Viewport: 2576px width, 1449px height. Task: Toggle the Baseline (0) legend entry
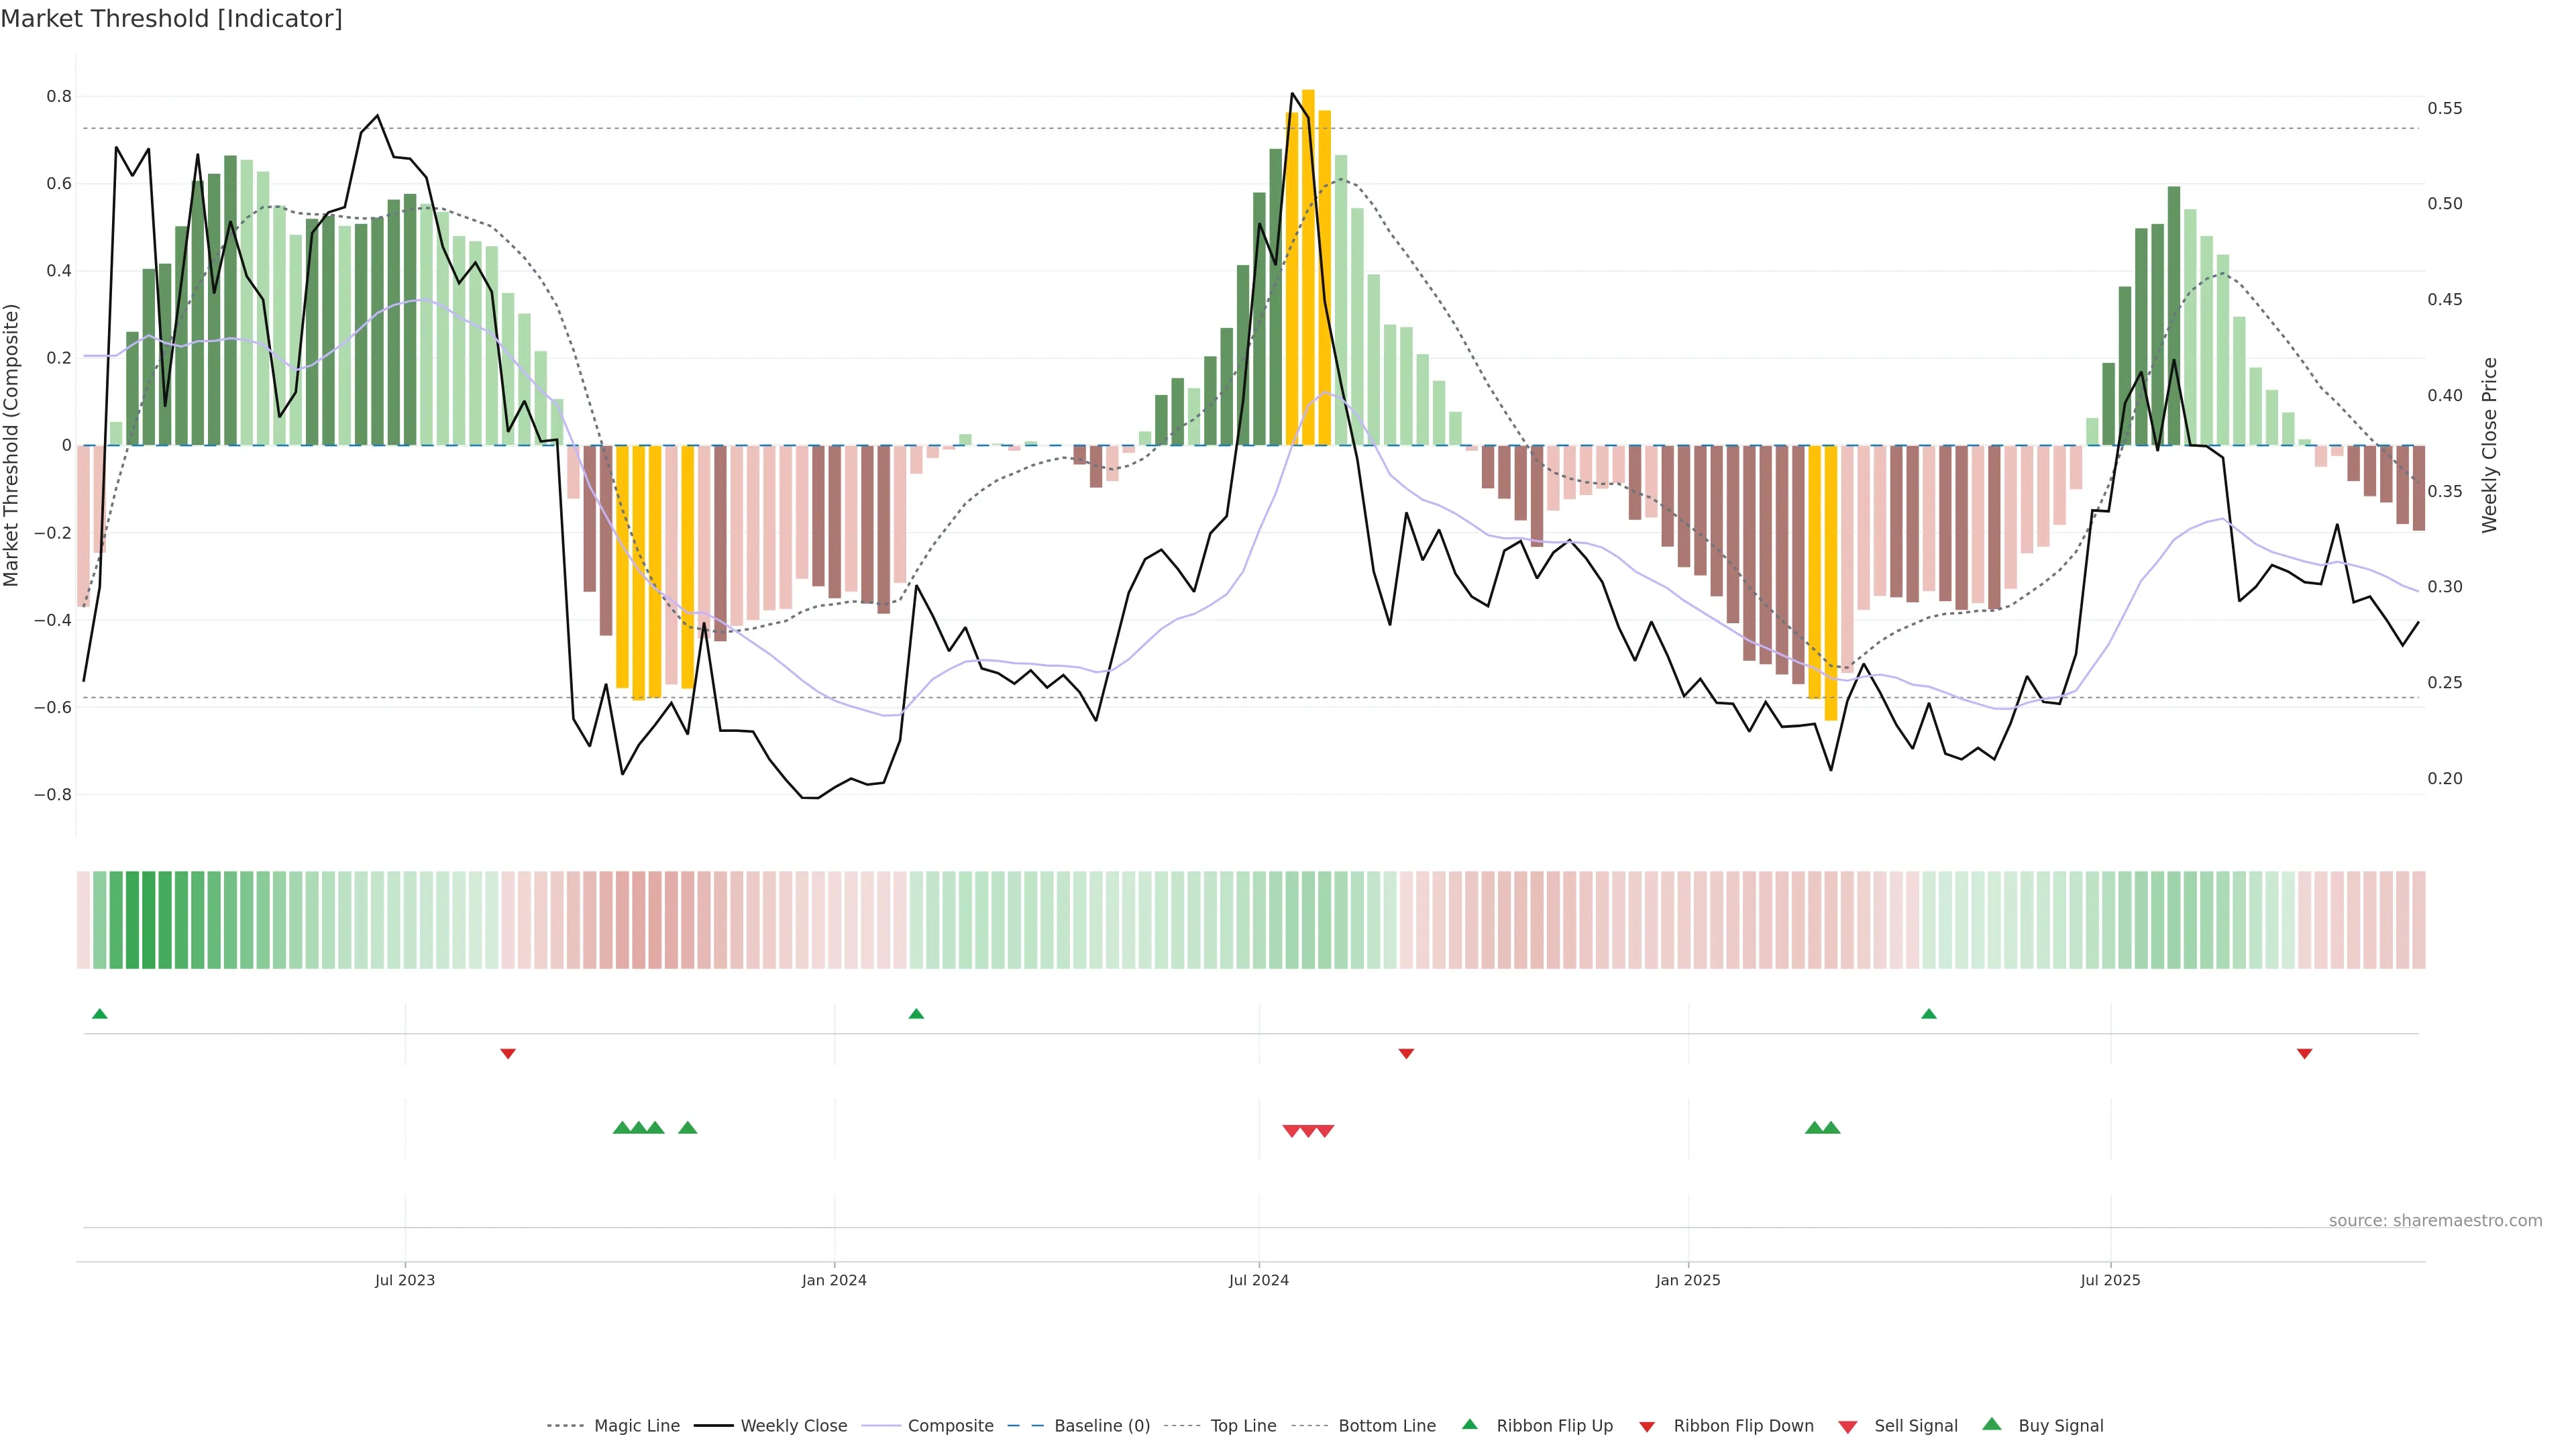coord(1101,1426)
